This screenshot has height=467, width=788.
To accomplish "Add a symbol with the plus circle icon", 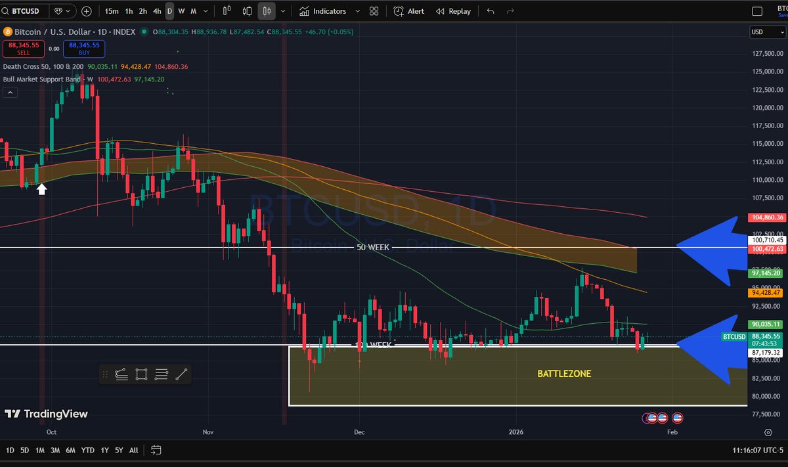I will [86, 11].
